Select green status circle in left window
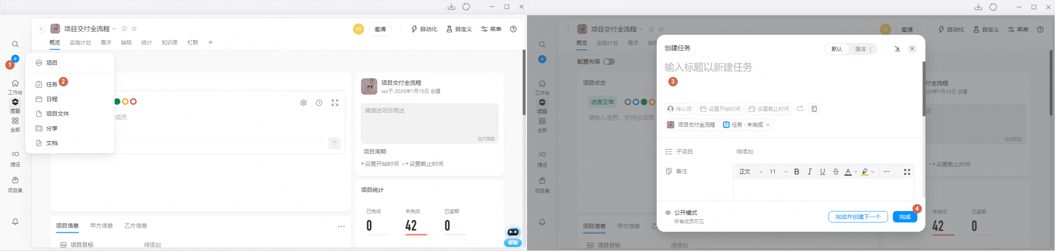Screen dimensions: 1056x251 117,102
